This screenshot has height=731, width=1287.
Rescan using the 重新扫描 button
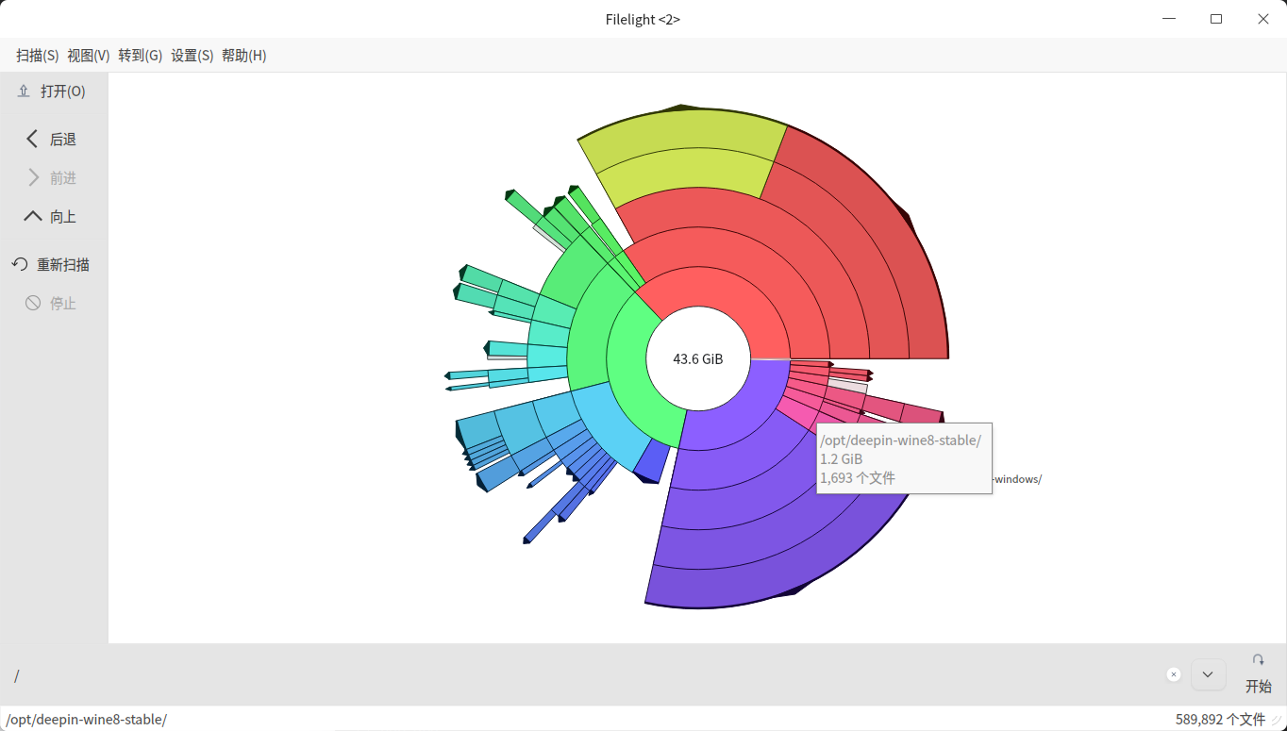coord(53,265)
